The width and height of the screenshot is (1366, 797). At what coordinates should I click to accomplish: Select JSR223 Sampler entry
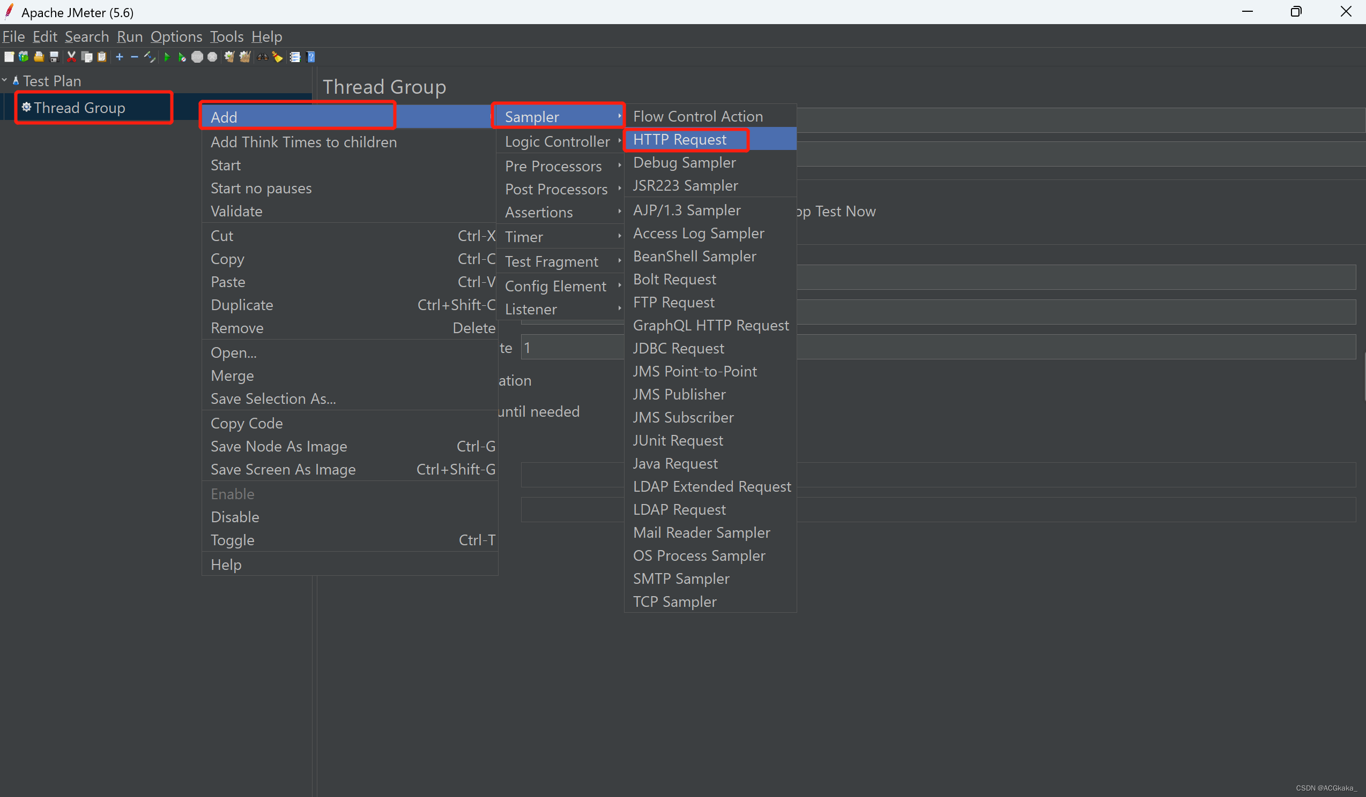pos(710,185)
